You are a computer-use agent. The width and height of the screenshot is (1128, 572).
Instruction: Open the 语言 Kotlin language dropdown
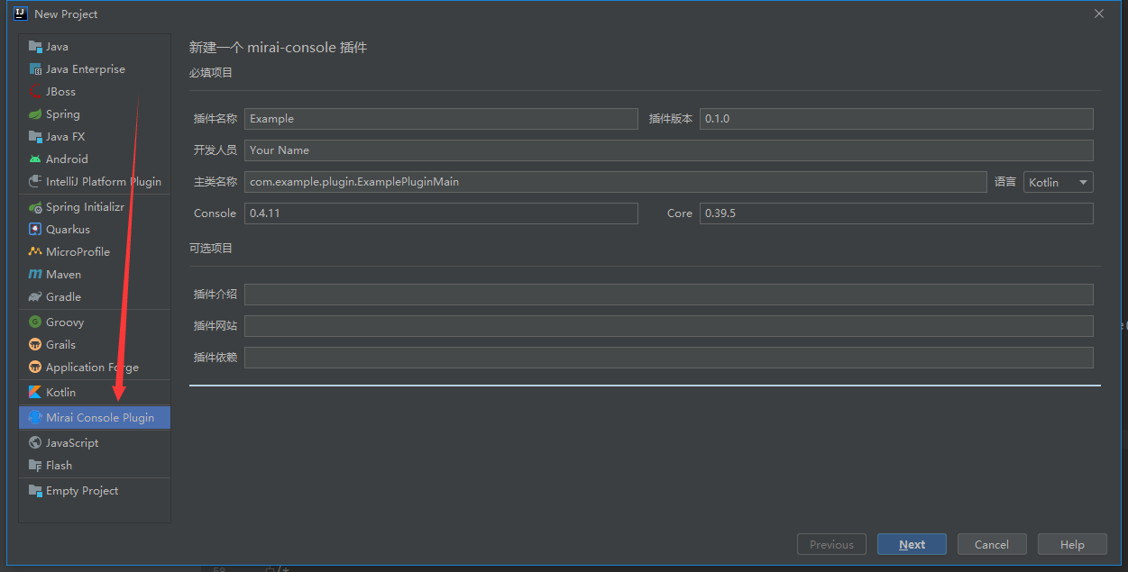coord(1058,182)
